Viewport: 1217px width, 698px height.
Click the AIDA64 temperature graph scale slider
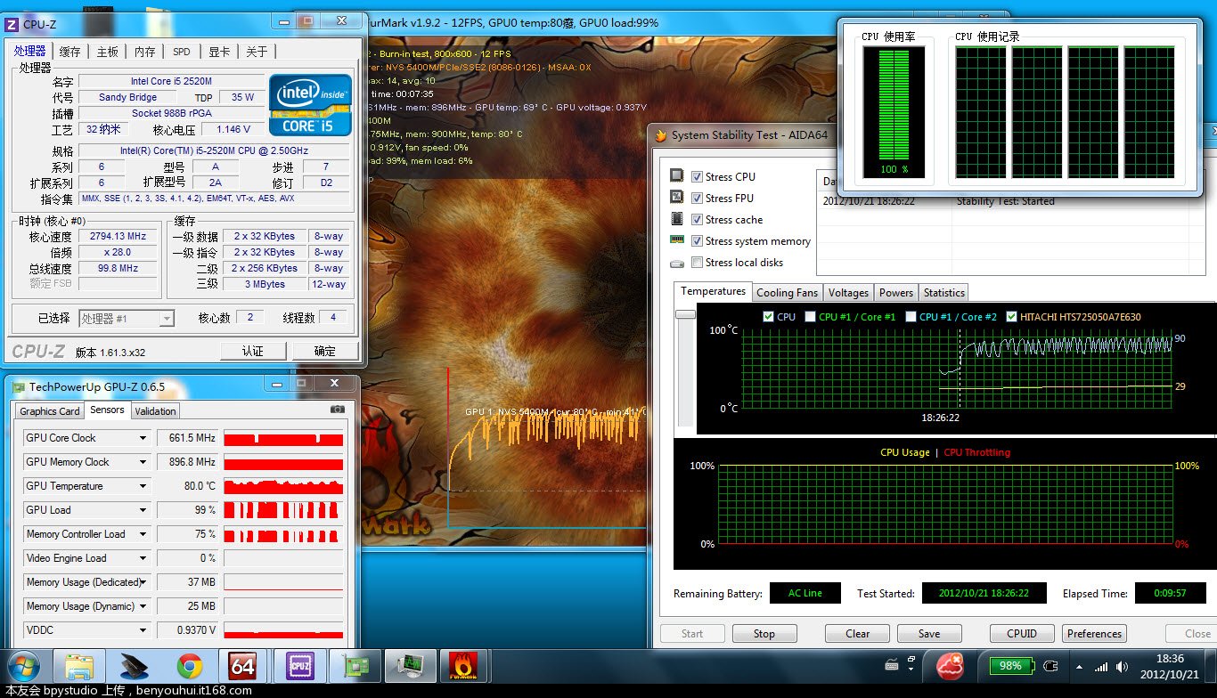click(685, 314)
